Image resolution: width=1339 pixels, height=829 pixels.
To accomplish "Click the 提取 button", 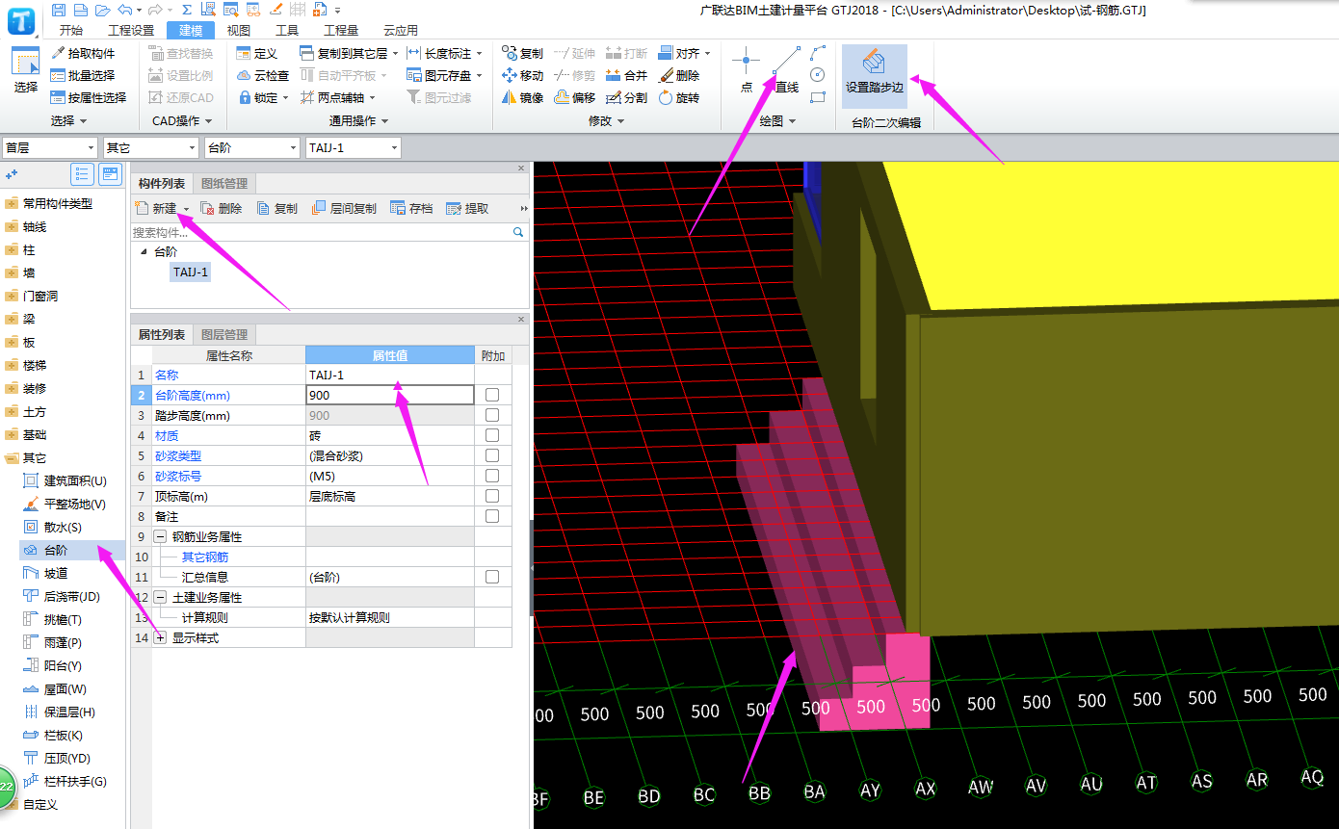I will tap(468, 208).
